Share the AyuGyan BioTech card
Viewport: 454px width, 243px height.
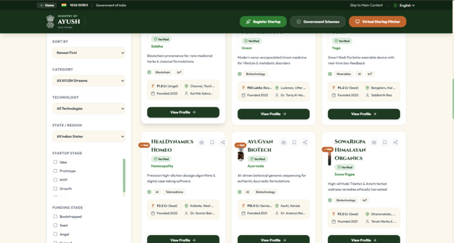[x=305, y=142]
